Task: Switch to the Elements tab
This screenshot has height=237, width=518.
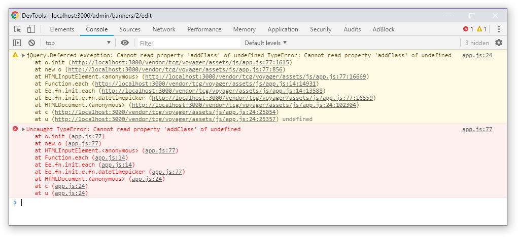Action: coord(62,29)
